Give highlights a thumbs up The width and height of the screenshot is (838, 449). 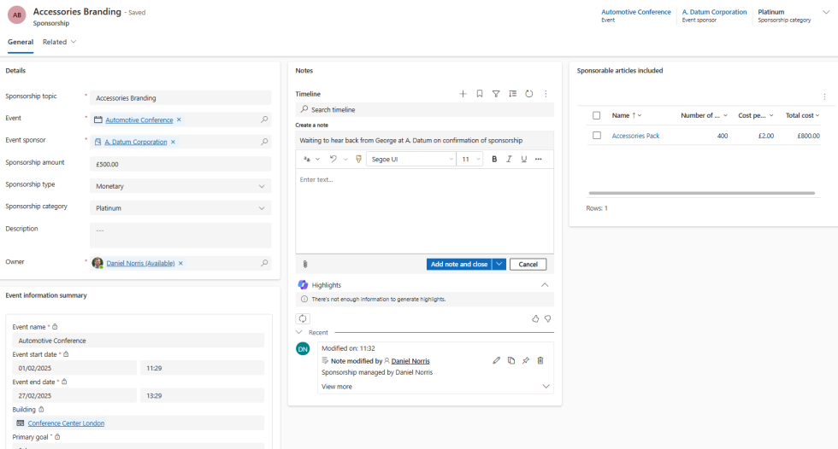click(x=535, y=318)
